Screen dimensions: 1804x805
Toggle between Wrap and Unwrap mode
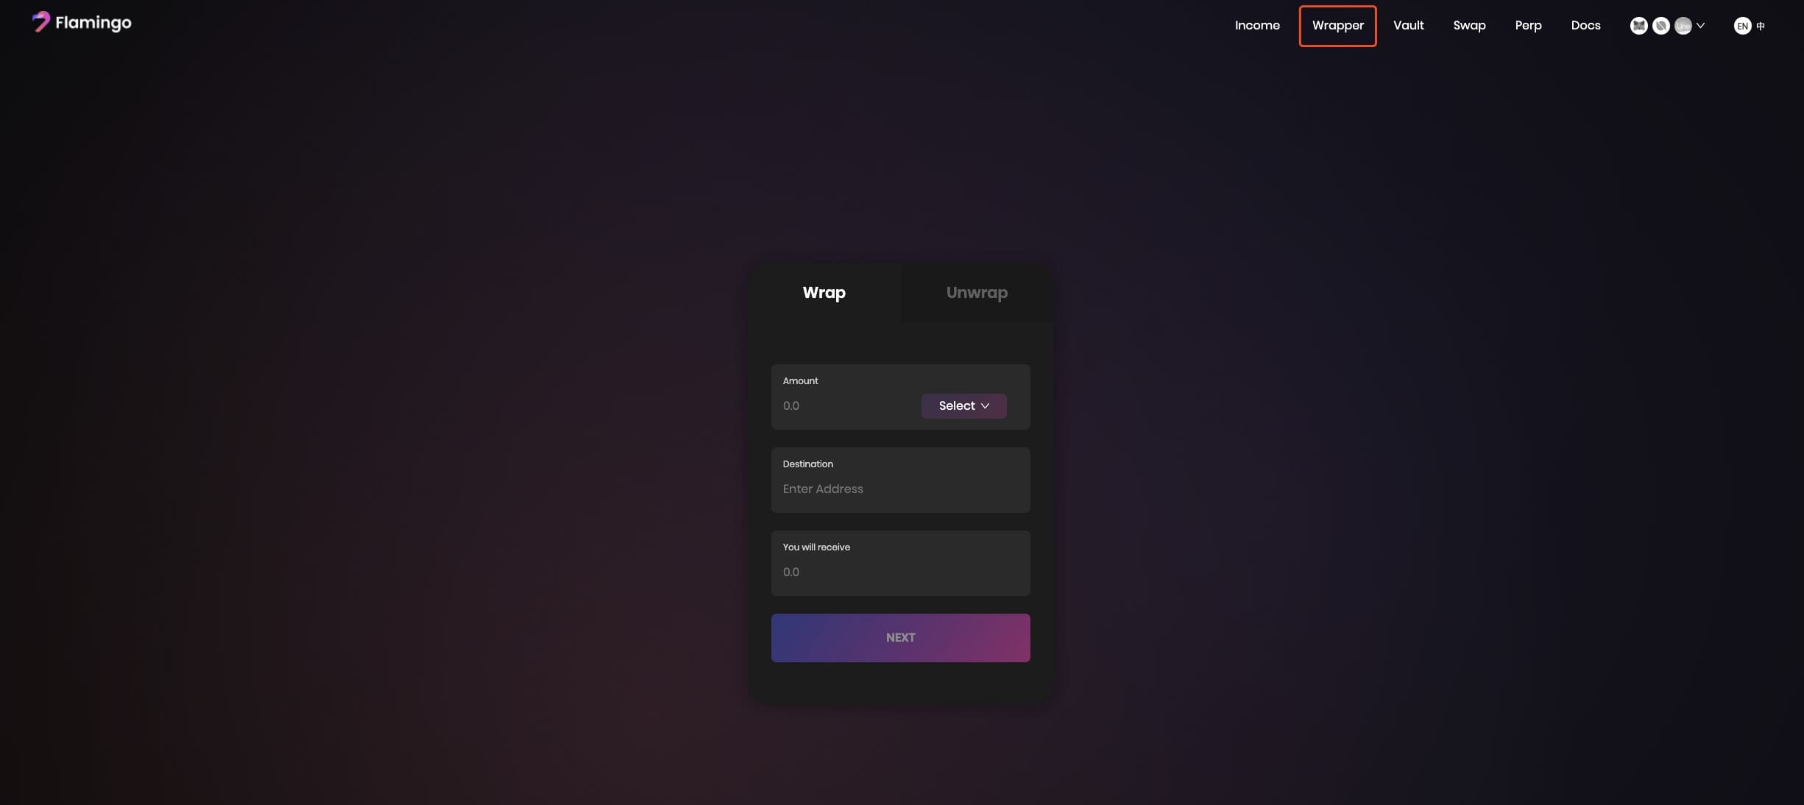pos(977,292)
